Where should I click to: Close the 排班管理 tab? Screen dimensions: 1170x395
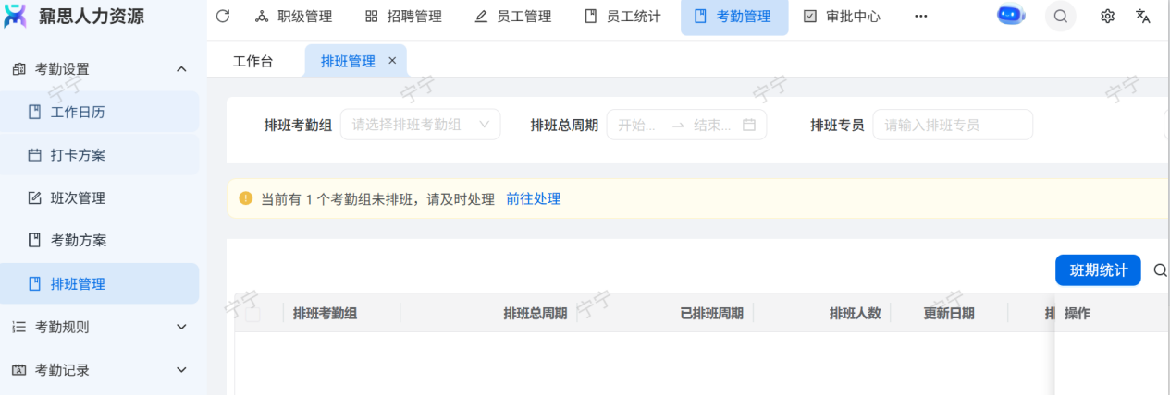[x=392, y=61]
